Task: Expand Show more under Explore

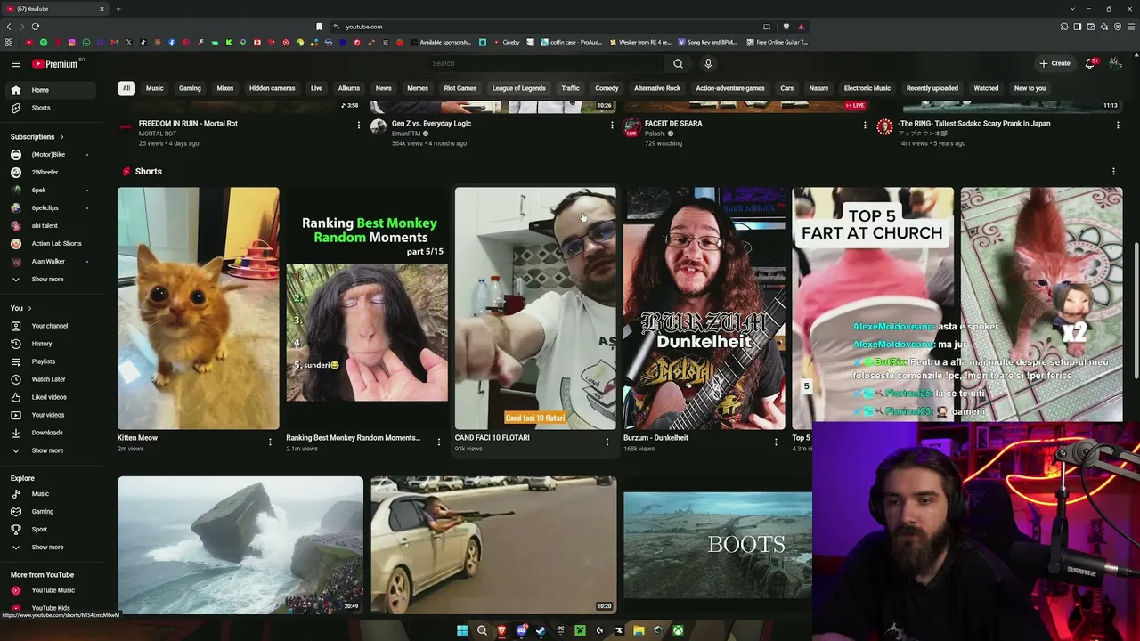Action: point(47,548)
